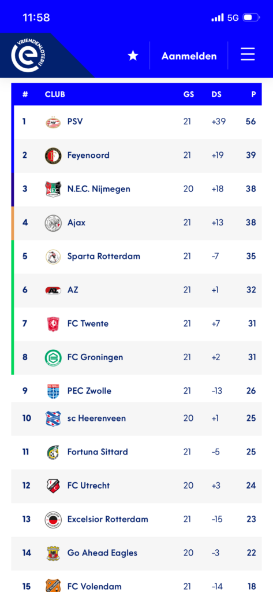Screen dimensions: 273x592
Task: Open PEC Zwolle club page
Action: (89, 391)
